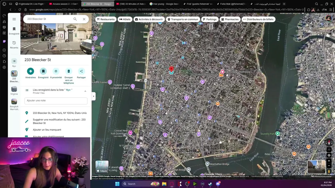The width and height of the screenshot is (335, 188).
Task: Click the my location target button
Action: [329, 155]
